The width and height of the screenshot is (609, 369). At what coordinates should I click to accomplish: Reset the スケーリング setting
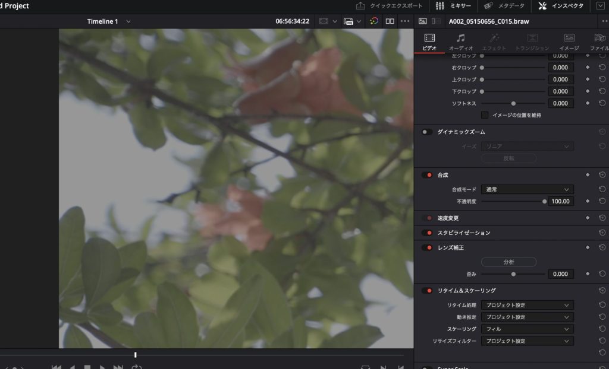pos(602,329)
